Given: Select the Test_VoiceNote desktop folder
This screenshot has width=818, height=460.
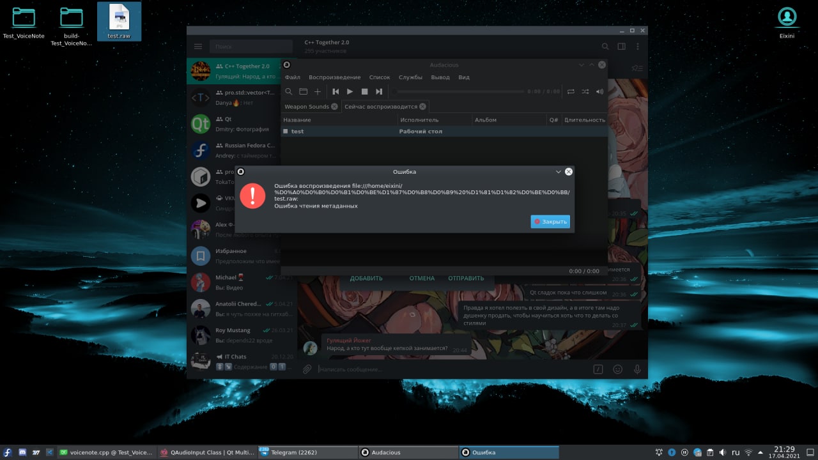Looking at the screenshot, I should point(24,22).
